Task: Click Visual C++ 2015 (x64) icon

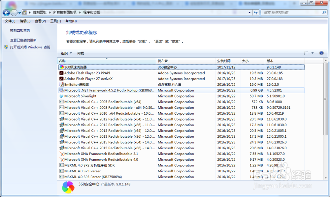Action: (x=61, y=142)
